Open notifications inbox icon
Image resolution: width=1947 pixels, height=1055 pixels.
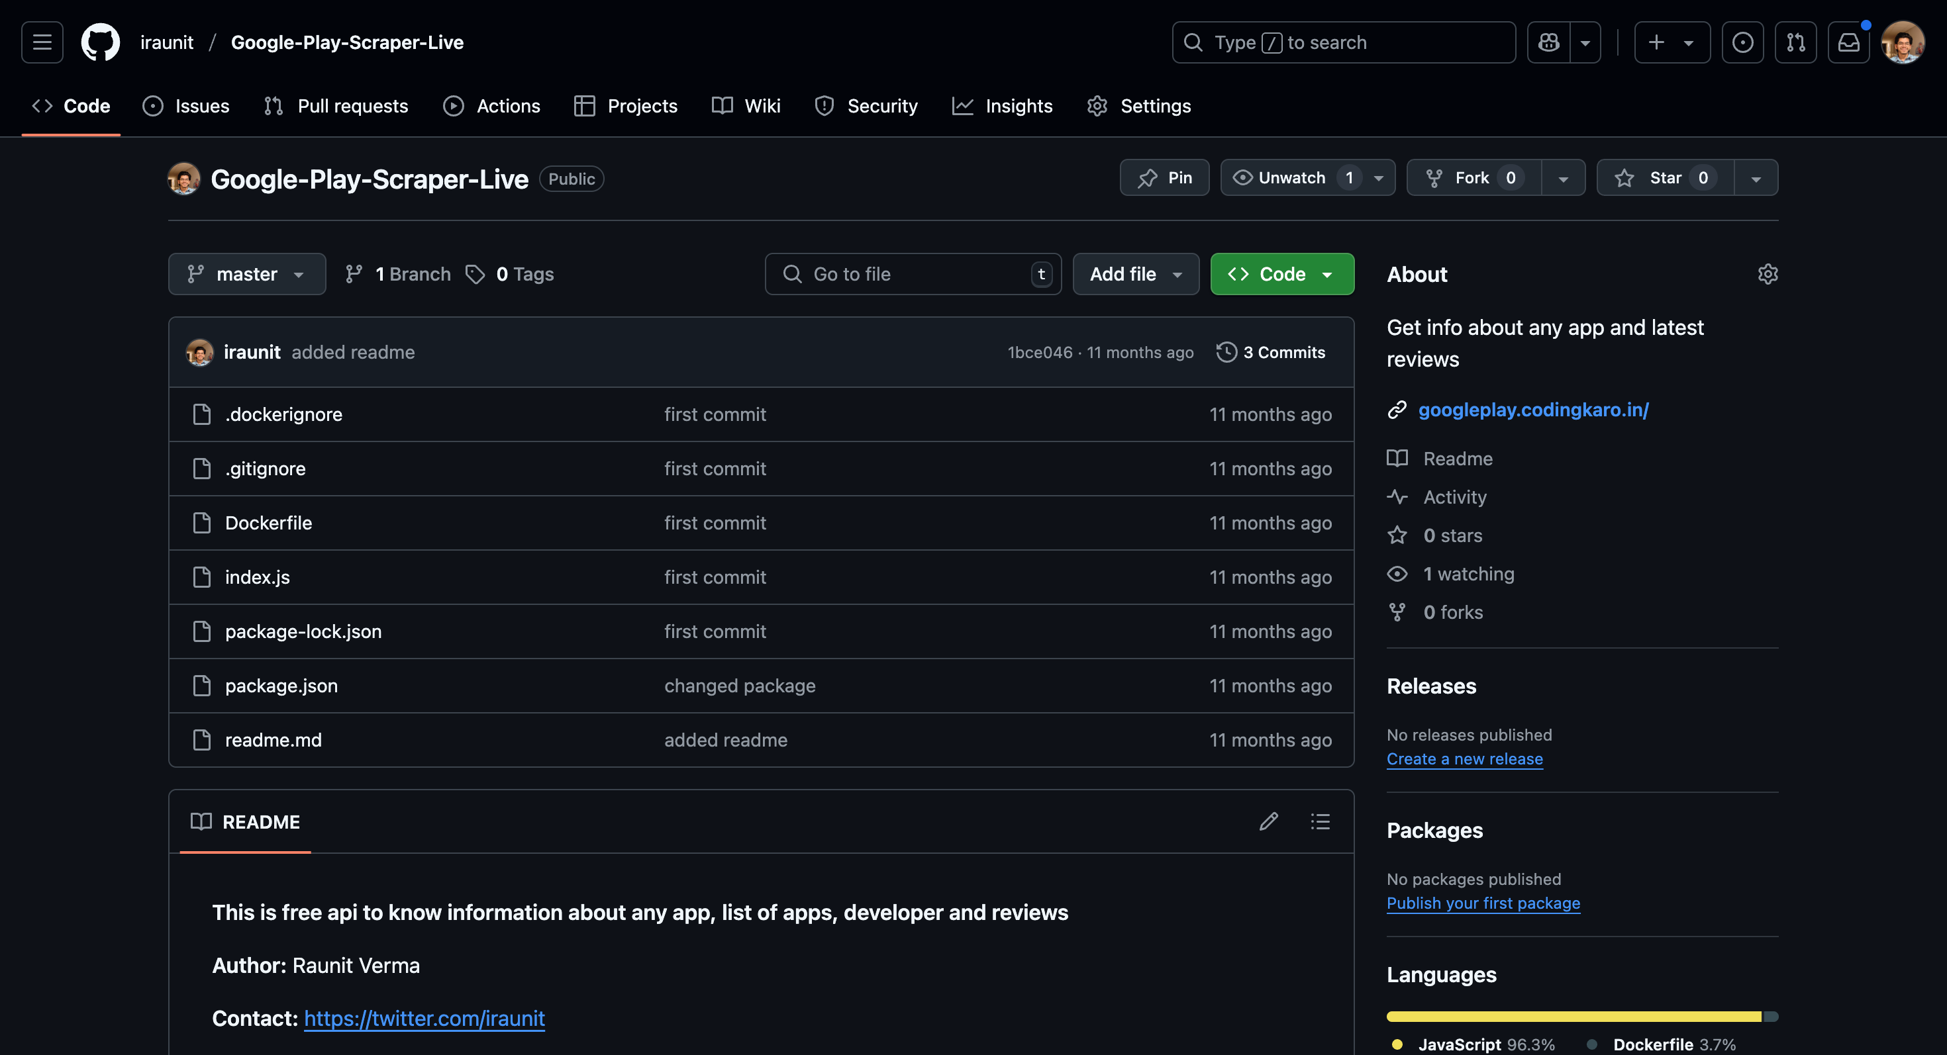[x=1849, y=42]
